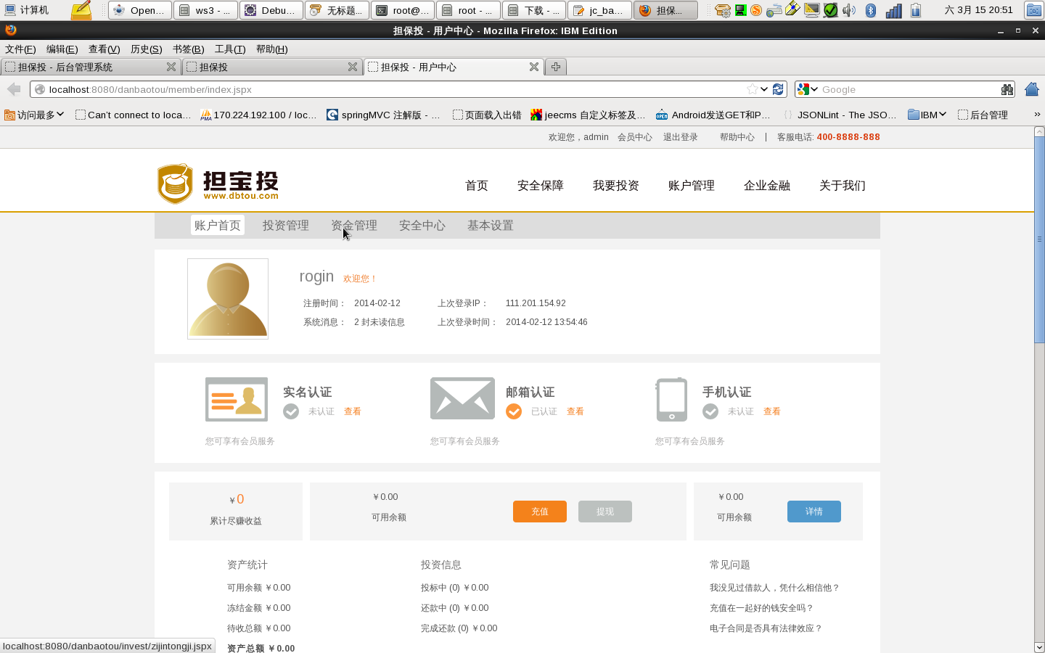Switch to 担保投 - 后台管理系统 tab
1045x653 pixels.
point(90,67)
